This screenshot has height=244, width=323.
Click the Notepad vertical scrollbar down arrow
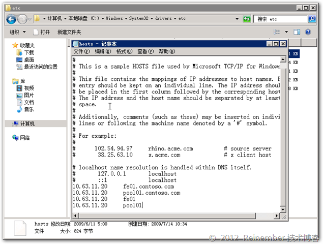pyautogui.click(x=283, y=209)
